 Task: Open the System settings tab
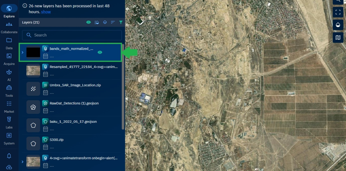[9, 138]
